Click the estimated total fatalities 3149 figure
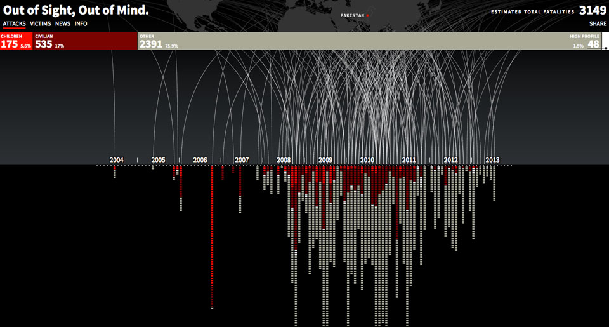The width and height of the screenshot is (609, 327). [593, 11]
